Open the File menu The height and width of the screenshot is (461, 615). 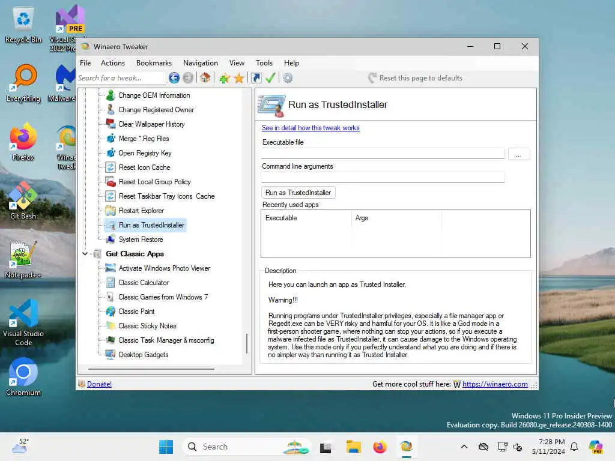click(x=85, y=63)
